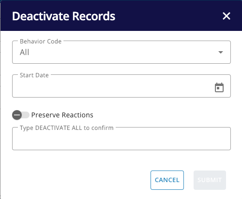Click the minus knob of the toggle
The width and height of the screenshot is (242, 199).
(x=17, y=115)
